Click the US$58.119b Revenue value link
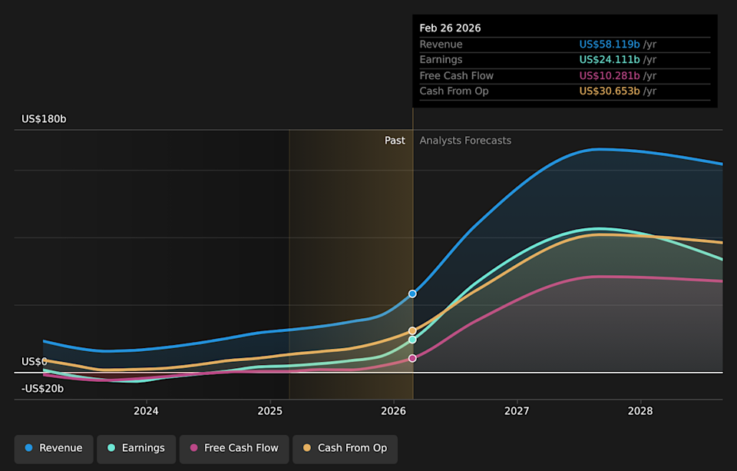The width and height of the screenshot is (737, 471). pos(610,44)
